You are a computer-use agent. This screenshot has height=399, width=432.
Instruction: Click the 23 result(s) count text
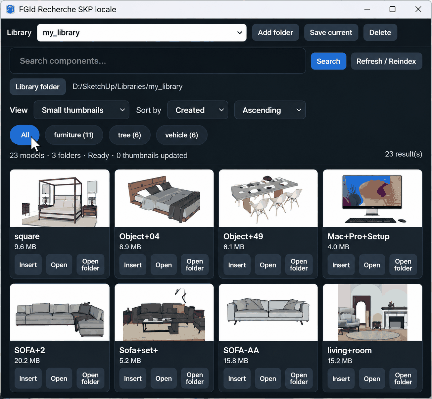pyautogui.click(x=404, y=154)
